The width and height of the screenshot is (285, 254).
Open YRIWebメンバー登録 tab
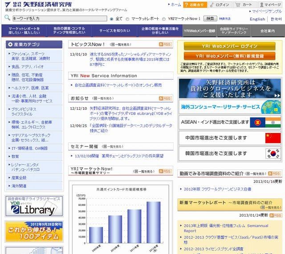199,31
